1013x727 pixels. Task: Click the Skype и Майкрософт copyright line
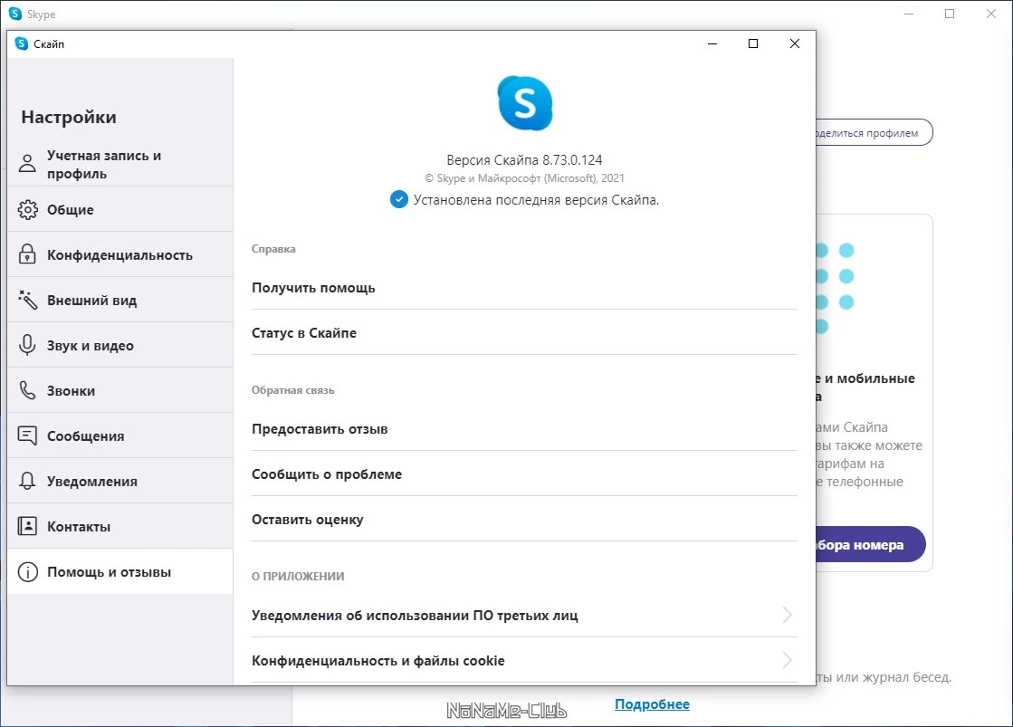[x=524, y=178]
